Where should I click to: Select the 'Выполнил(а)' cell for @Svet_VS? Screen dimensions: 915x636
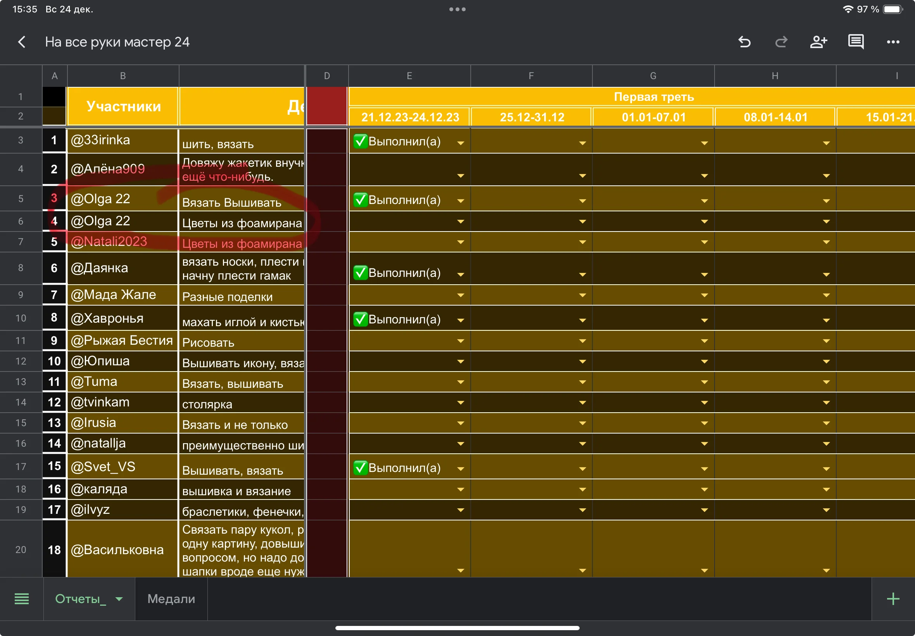(404, 468)
